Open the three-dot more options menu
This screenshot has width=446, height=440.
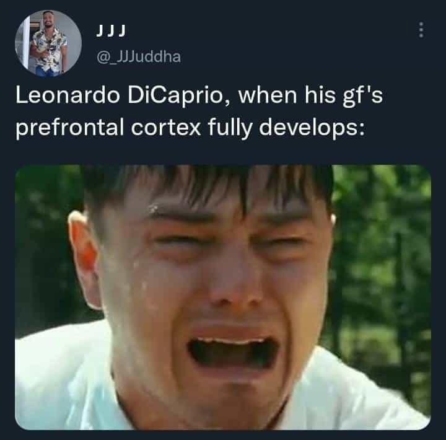pos(421,30)
